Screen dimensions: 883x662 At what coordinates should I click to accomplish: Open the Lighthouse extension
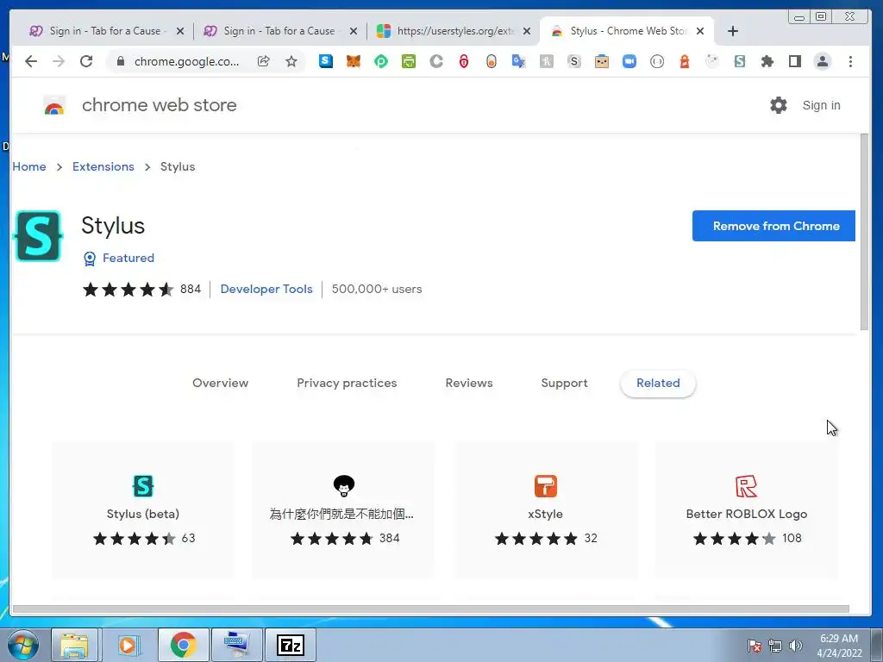[684, 61]
